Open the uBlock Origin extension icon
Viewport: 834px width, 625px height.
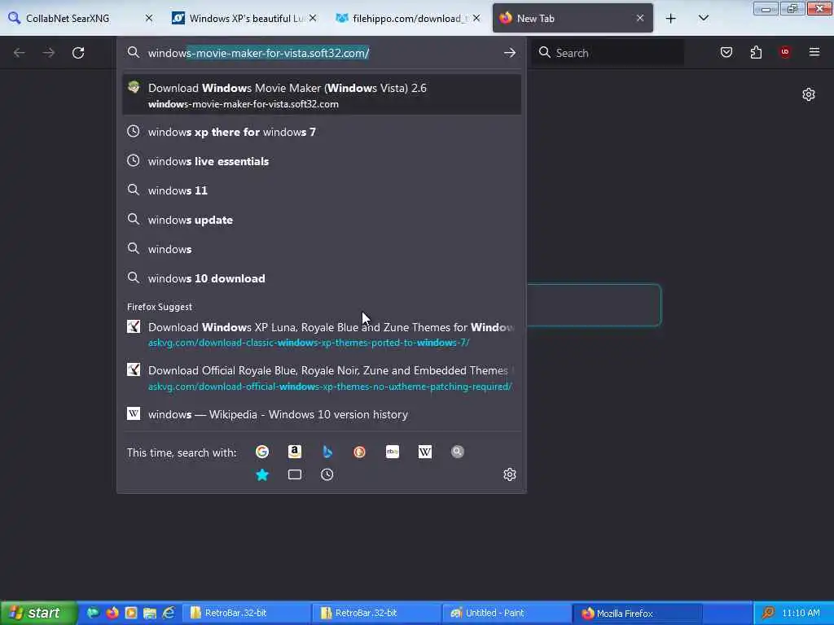[785, 52]
